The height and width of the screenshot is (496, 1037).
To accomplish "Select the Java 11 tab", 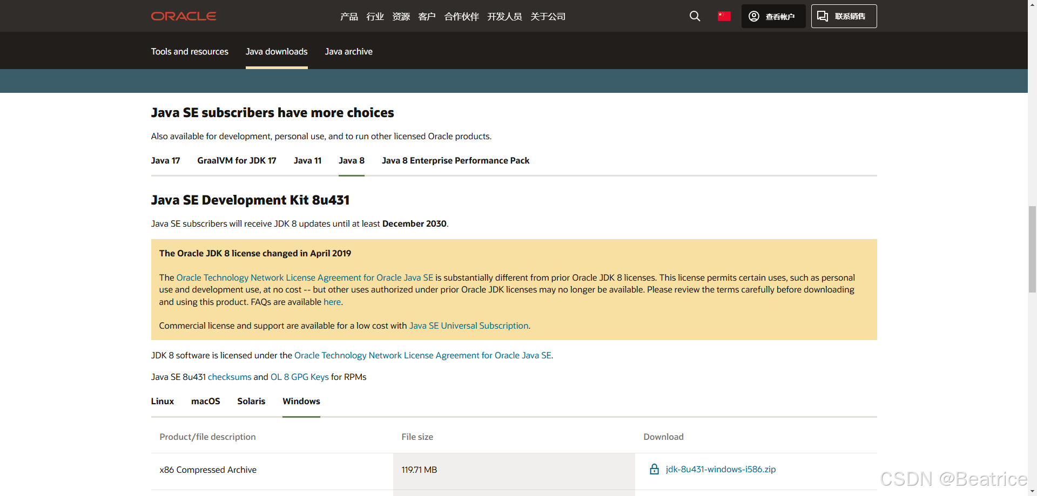I will (307, 160).
